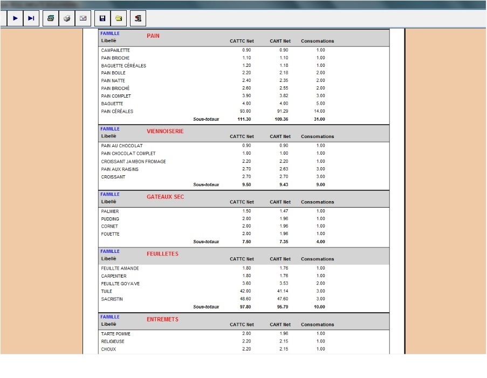Click the PAIN COMPLET row label
Screen dimensions: 487x378
click(x=116, y=96)
